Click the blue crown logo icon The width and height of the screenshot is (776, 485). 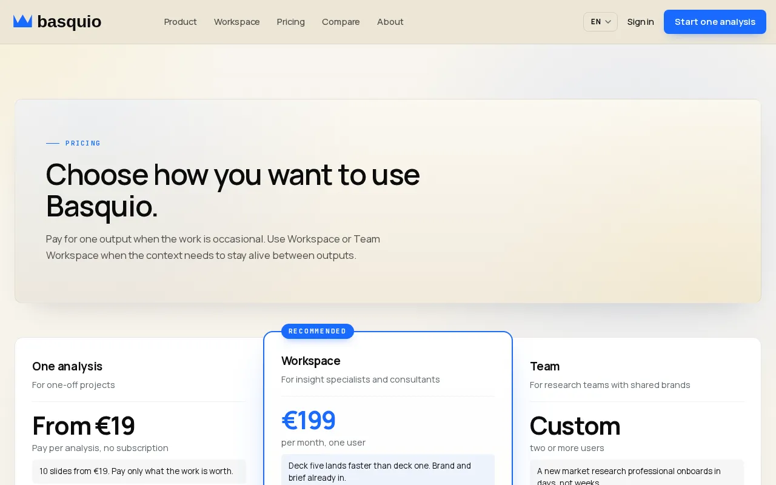point(22,21)
